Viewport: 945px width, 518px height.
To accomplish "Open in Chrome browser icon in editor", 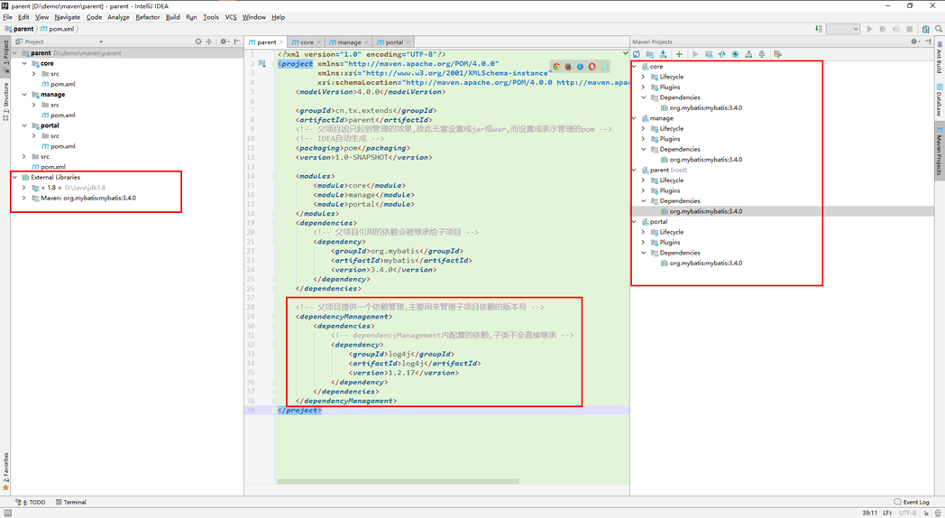I will tap(557, 67).
